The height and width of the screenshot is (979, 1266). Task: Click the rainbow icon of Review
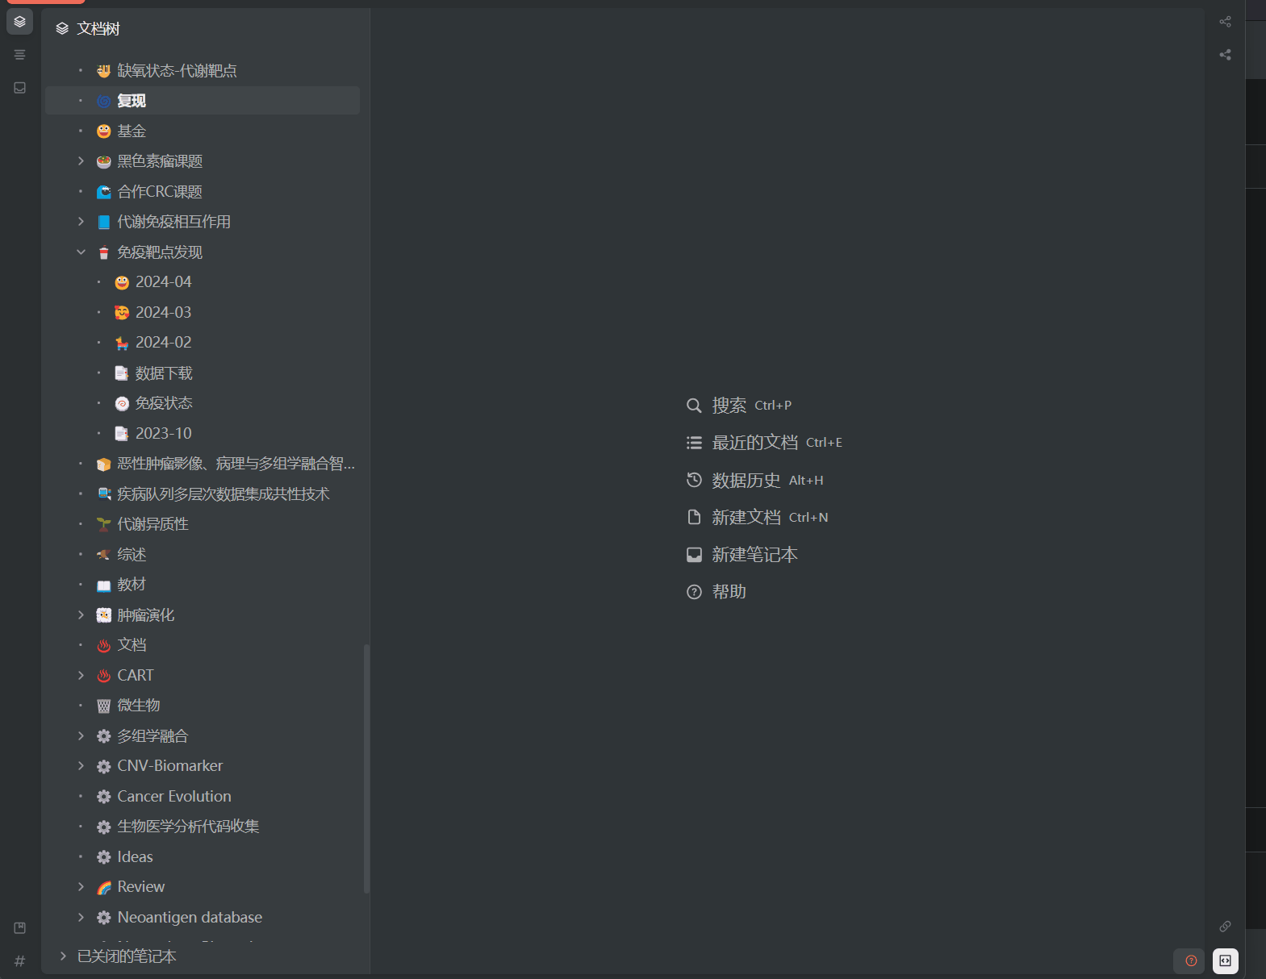pos(103,887)
